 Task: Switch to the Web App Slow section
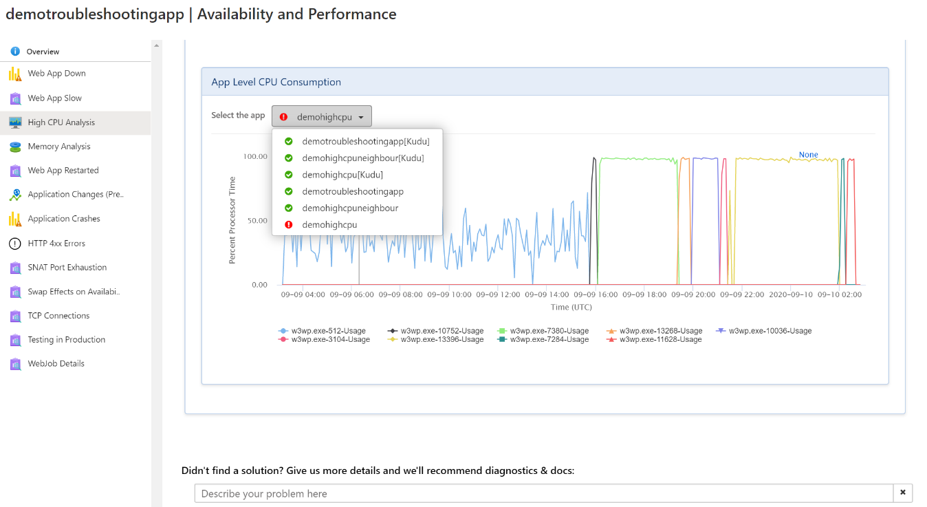pyautogui.click(x=14, y=97)
